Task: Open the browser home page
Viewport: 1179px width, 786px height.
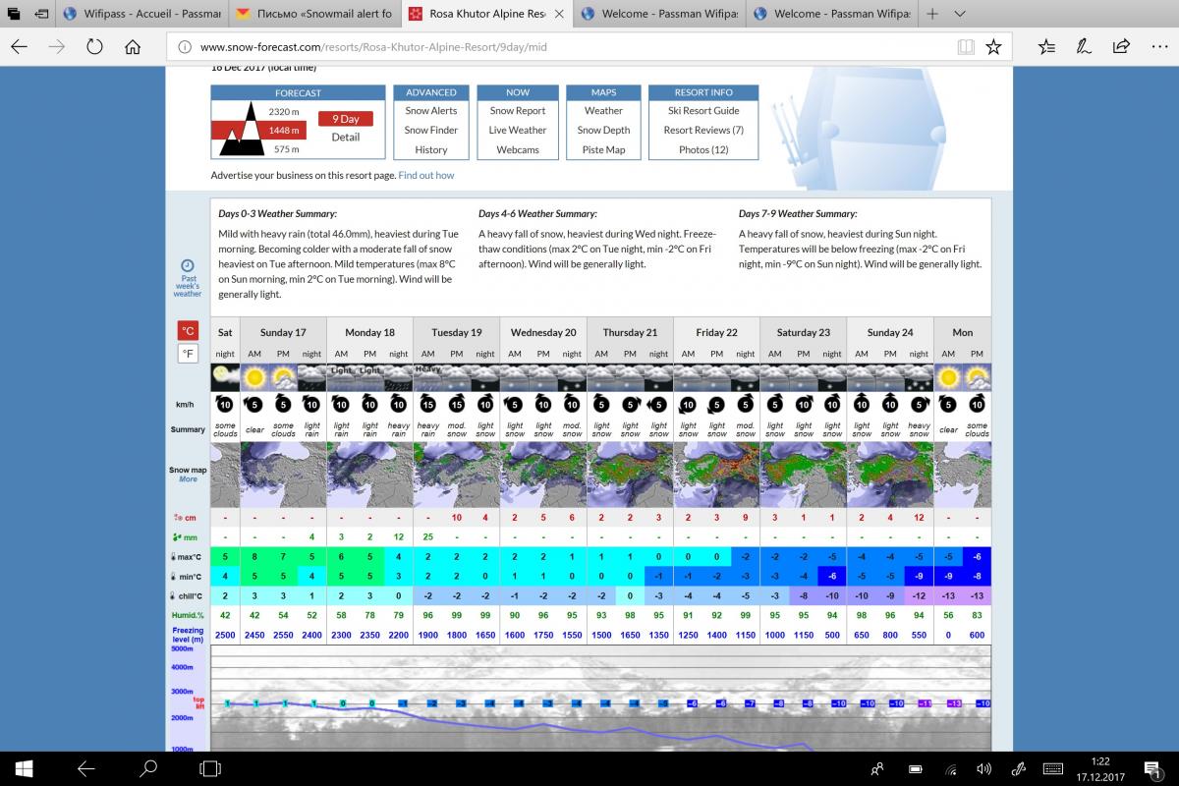Action: point(134,46)
